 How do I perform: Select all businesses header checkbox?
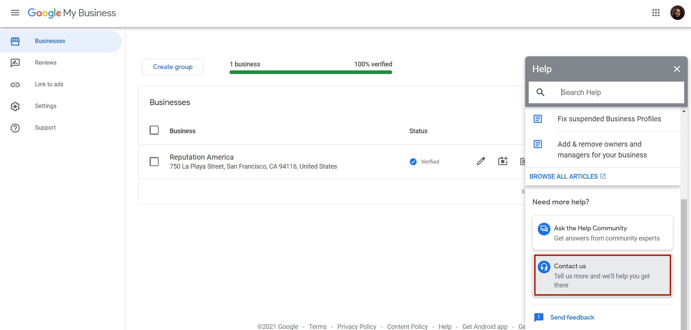(154, 130)
